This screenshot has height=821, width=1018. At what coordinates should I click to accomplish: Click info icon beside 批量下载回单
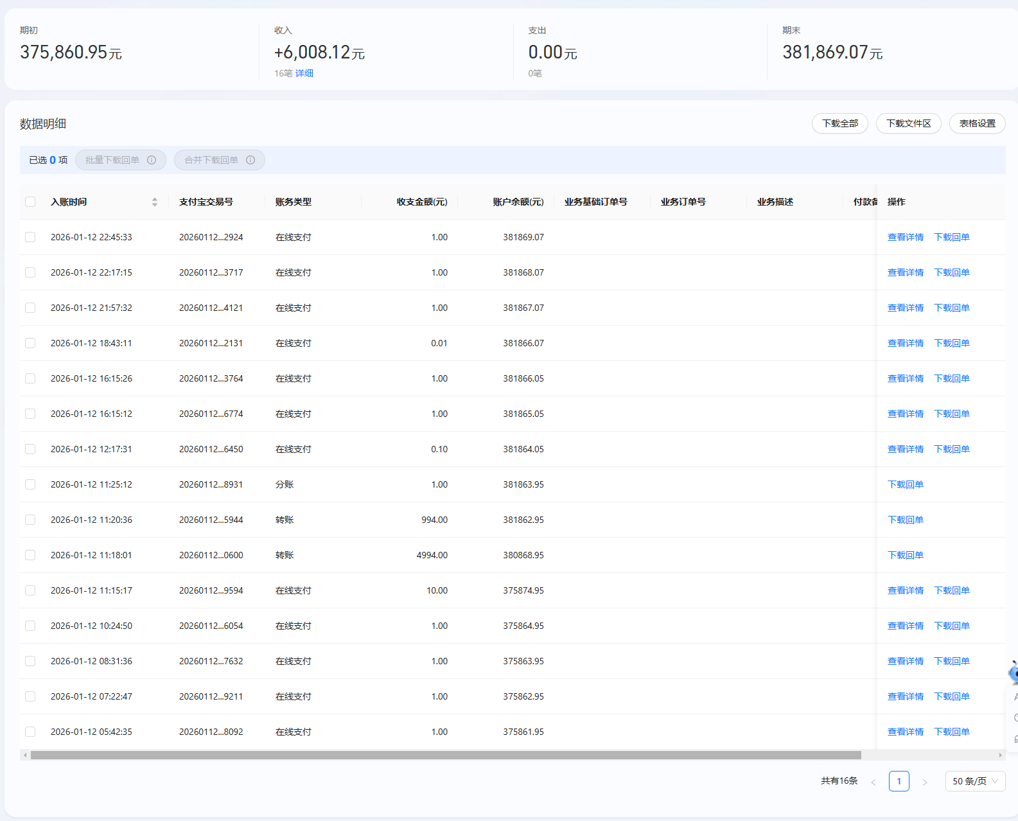coord(152,160)
